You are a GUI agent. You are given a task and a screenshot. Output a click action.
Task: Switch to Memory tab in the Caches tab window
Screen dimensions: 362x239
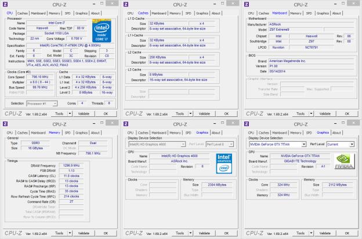[175, 13]
